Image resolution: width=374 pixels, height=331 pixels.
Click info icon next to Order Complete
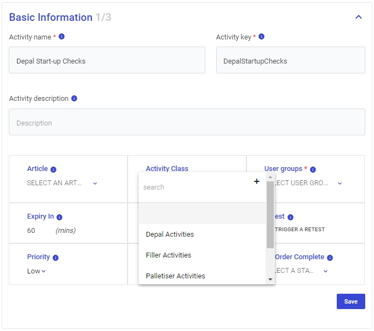click(x=330, y=258)
